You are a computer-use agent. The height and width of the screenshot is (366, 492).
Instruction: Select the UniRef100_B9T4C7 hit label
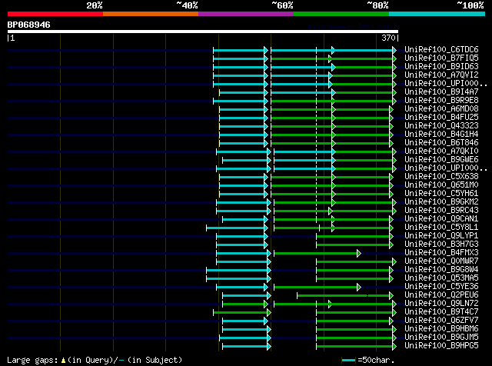[x=441, y=312]
